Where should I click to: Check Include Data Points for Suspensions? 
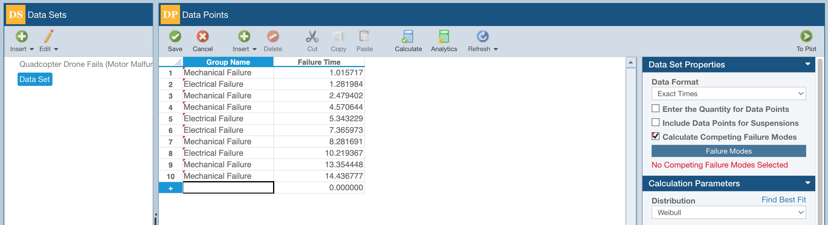point(655,122)
